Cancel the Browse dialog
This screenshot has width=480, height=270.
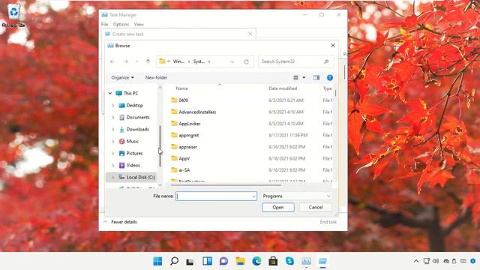pos(316,207)
